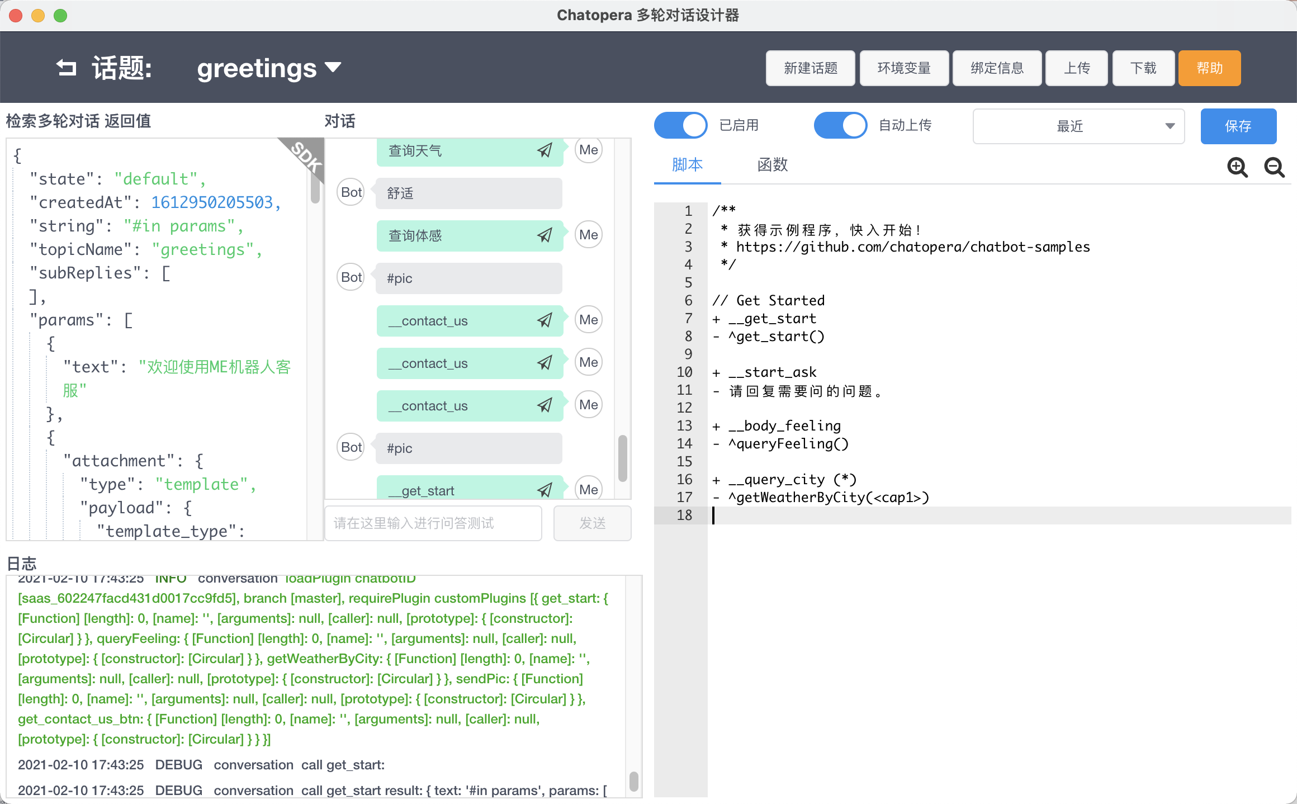The image size is (1297, 804).
Task: Click the 绑定信息 button
Action: pyautogui.click(x=997, y=68)
